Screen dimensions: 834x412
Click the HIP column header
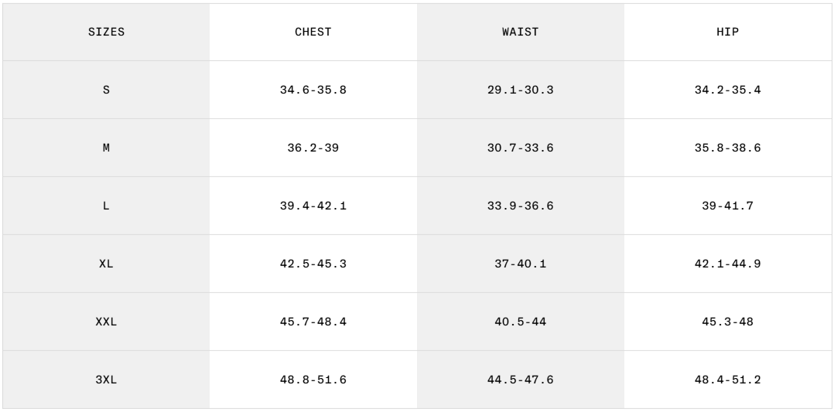click(727, 32)
